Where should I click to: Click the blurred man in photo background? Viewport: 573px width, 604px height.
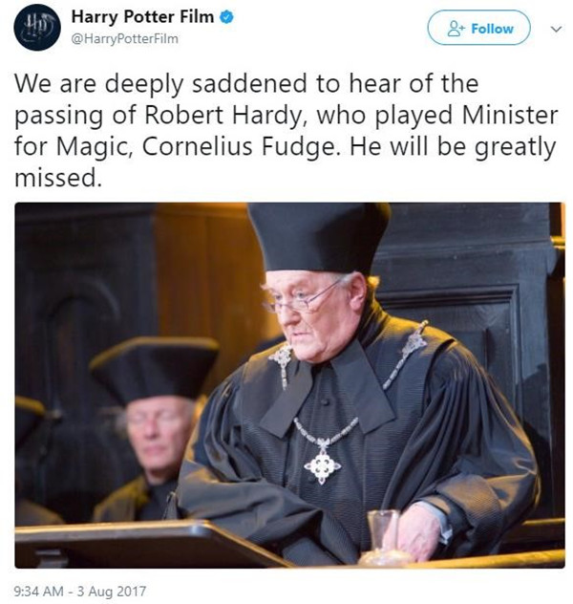point(152,423)
